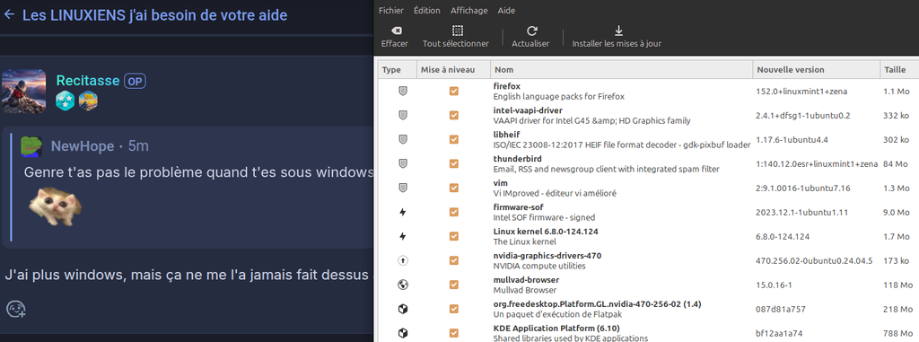Click the Linux kernel lightning bolt icon

pos(403,236)
